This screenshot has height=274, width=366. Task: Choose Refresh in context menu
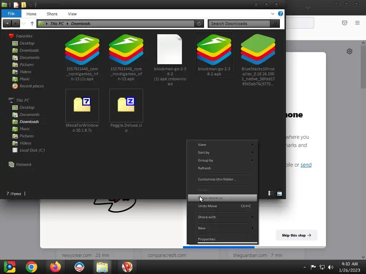tap(222, 168)
